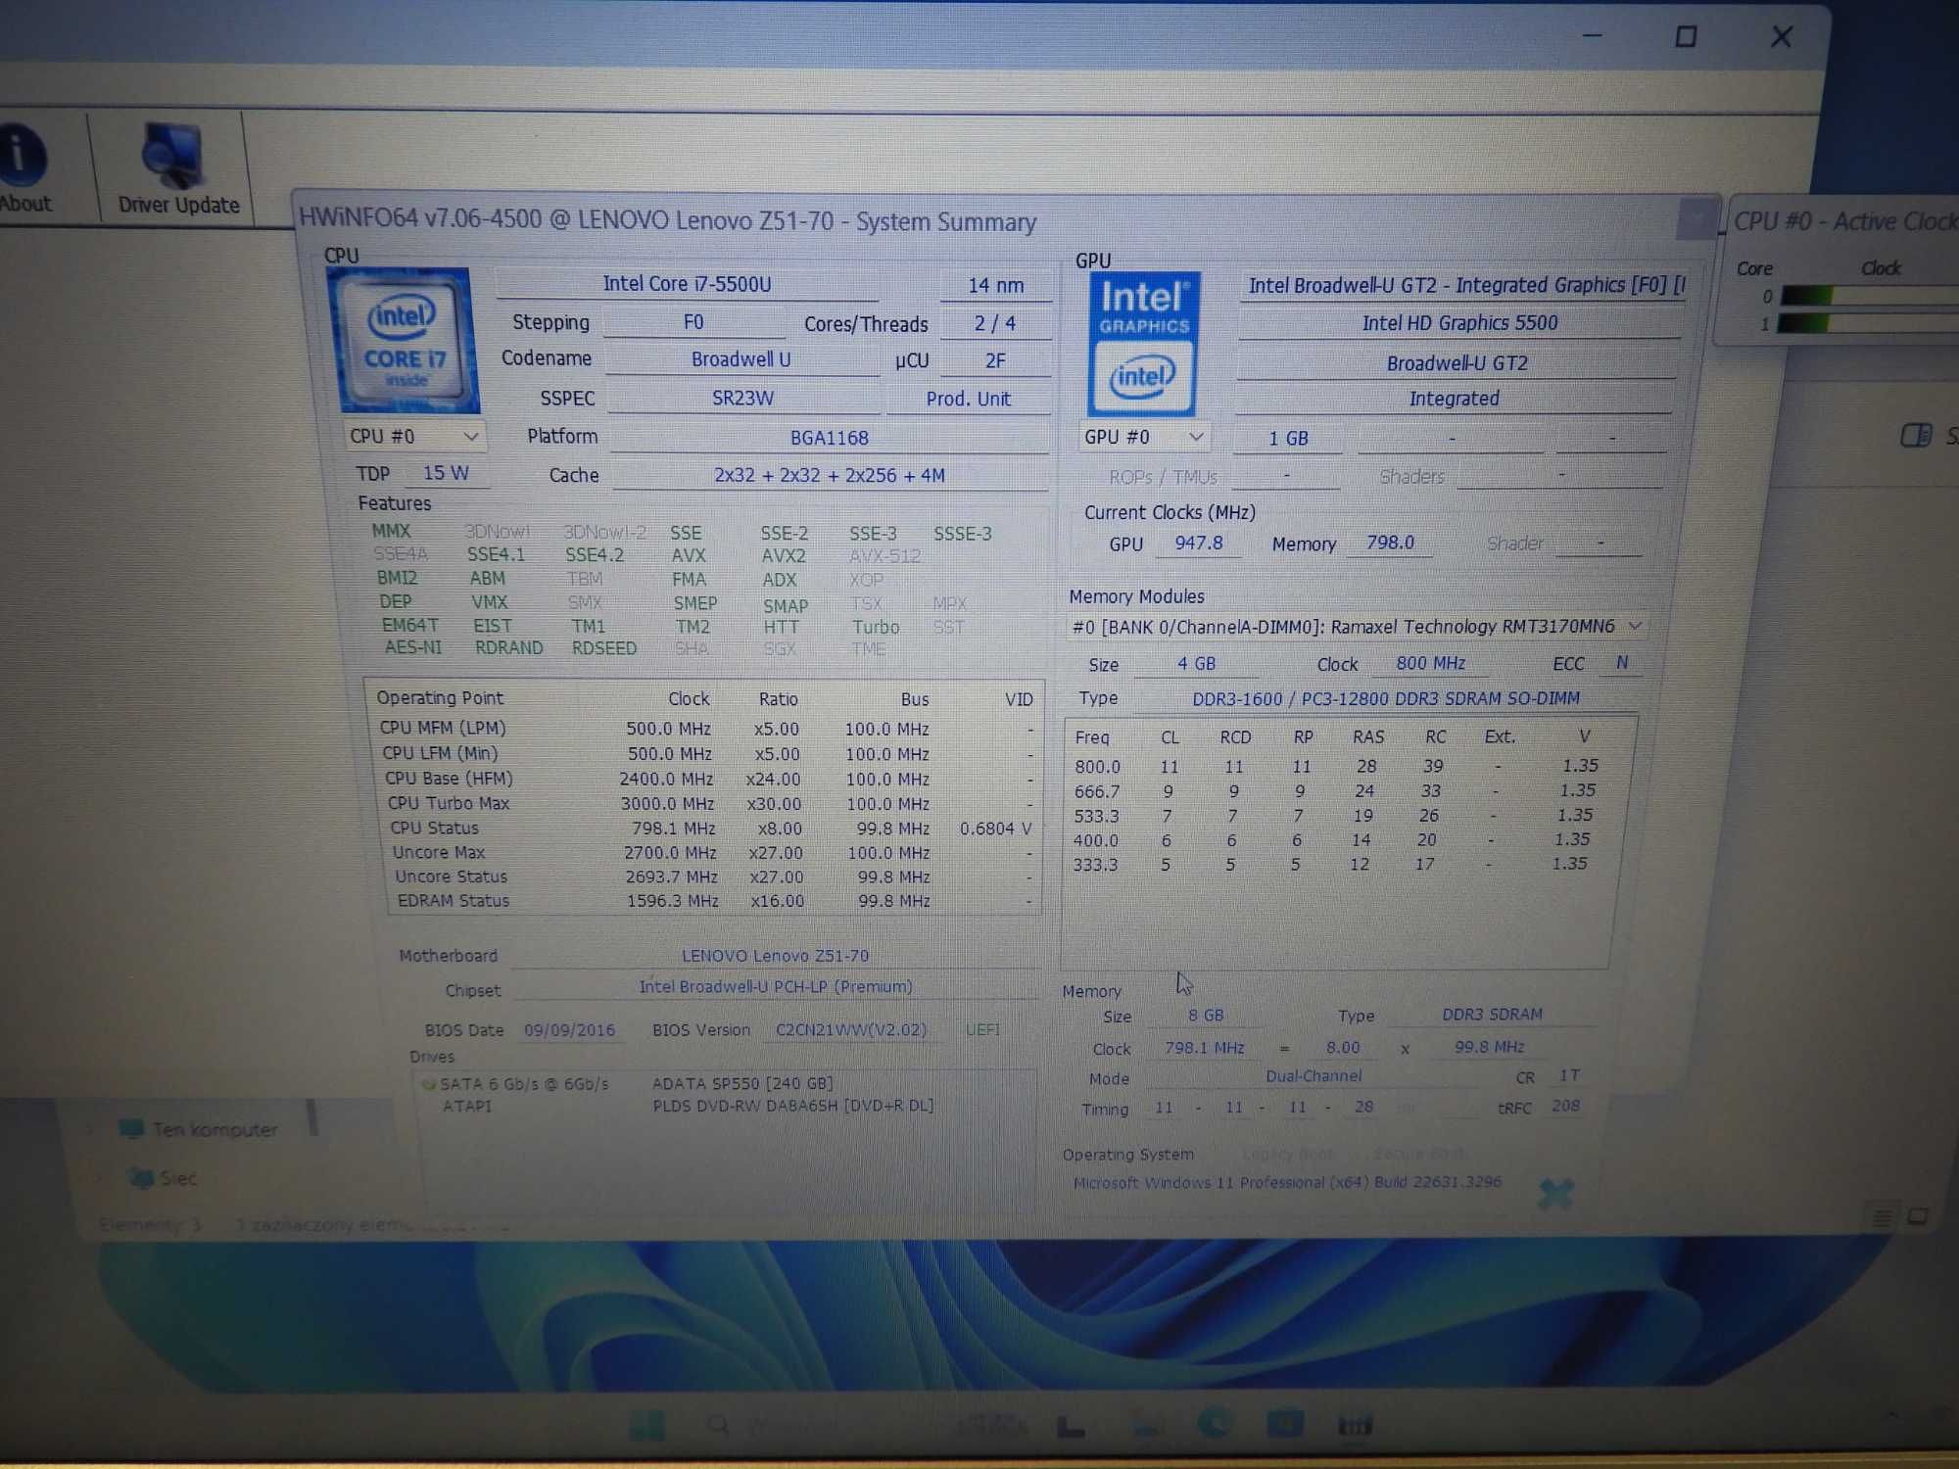Image resolution: width=1959 pixels, height=1469 pixels.
Task: Maximize the background HWiNFO main window
Action: point(1686,37)
